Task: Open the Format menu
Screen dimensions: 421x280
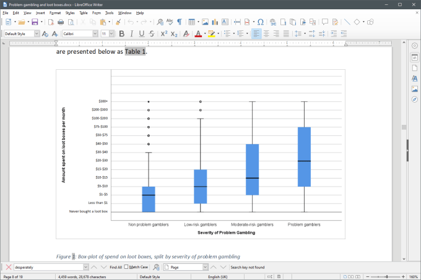Action: click(55, 12)
